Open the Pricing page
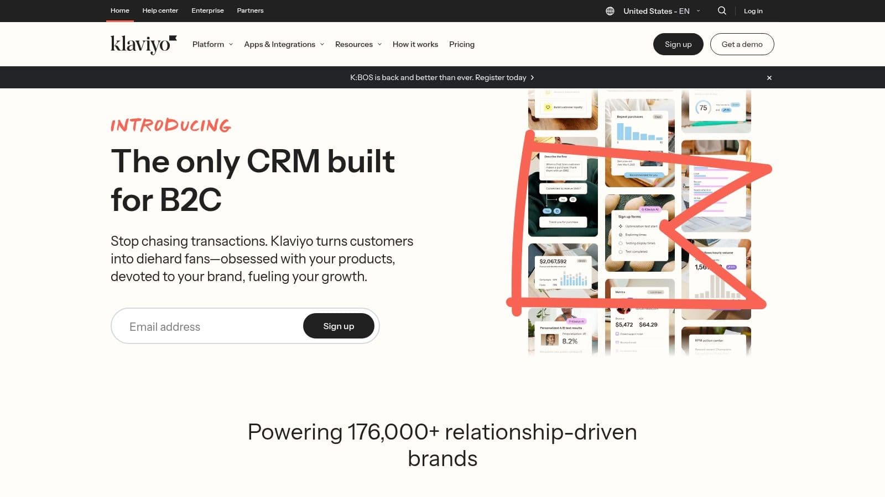885x497 pixels. (x=461, y=44)
